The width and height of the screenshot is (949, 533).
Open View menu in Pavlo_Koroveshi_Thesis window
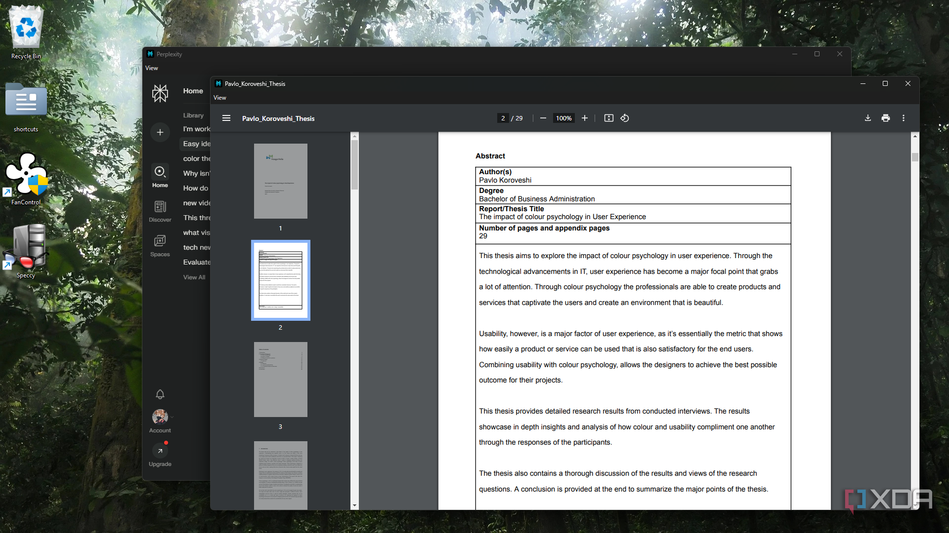[x=220, y=98]
